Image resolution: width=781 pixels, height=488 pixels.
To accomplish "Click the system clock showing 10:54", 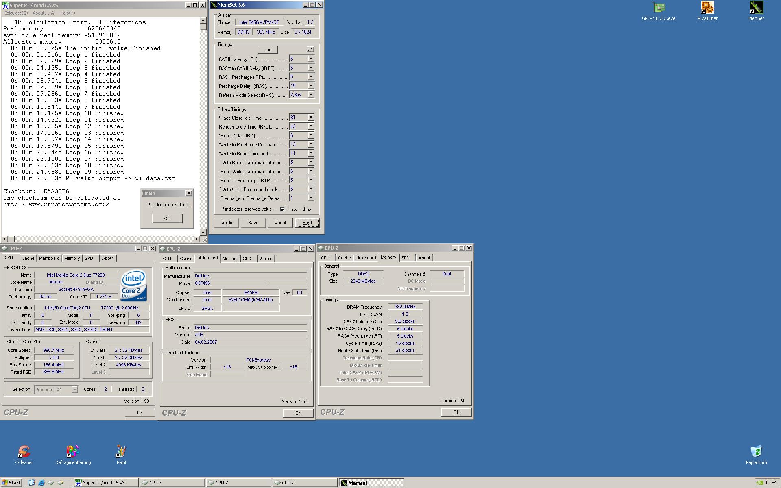I will pyautogui.click(x=770, y=483).
